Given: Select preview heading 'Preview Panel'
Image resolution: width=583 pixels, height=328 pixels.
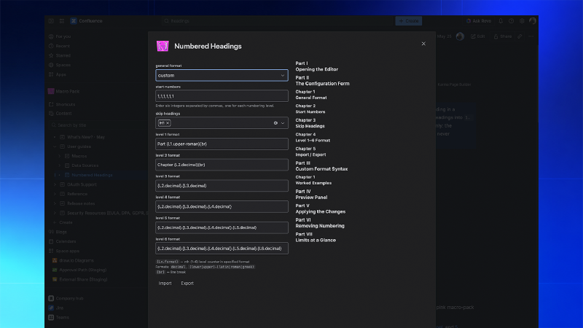Looking at the screenshot, I should [x=311, y=198].
